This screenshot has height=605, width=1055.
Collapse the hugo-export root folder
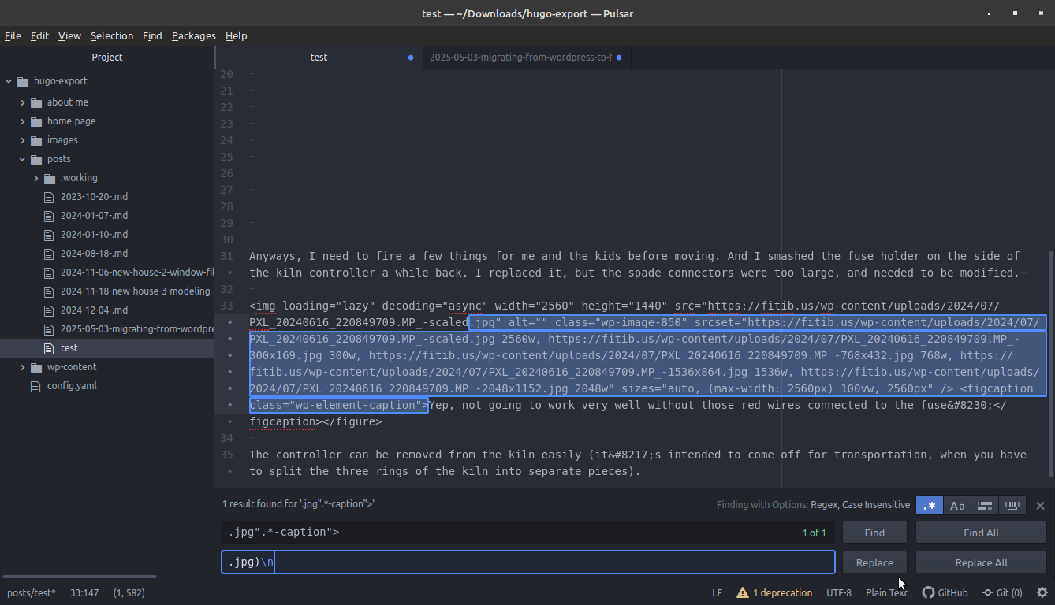[x=9, y=81]
